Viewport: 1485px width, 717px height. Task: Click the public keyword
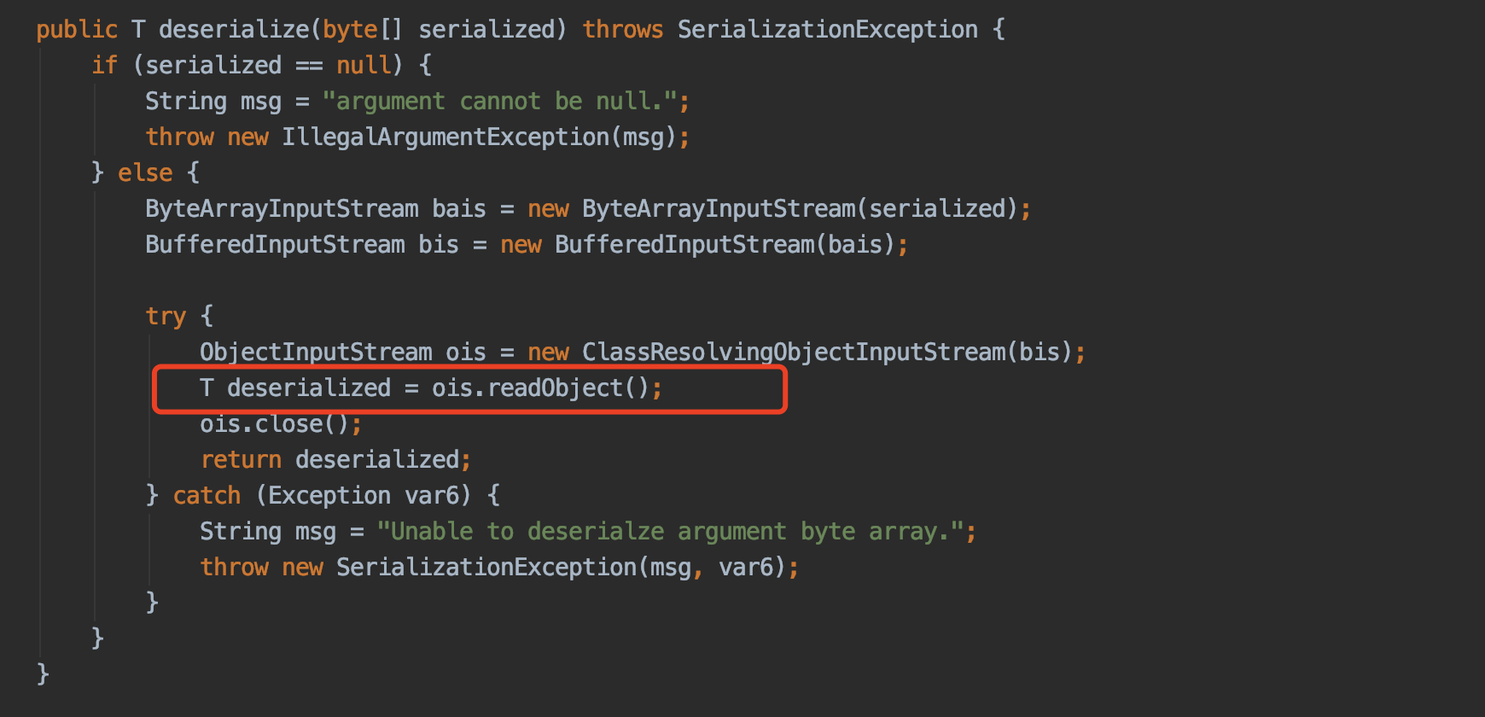(77, 30)
